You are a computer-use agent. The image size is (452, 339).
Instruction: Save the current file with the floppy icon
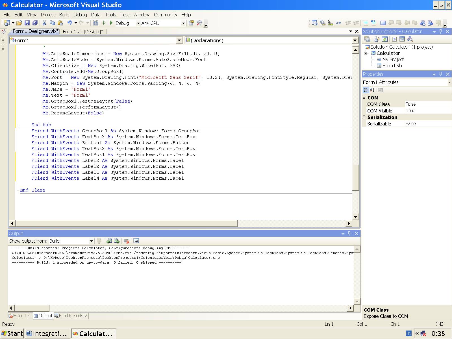click(x=27, y=23)
